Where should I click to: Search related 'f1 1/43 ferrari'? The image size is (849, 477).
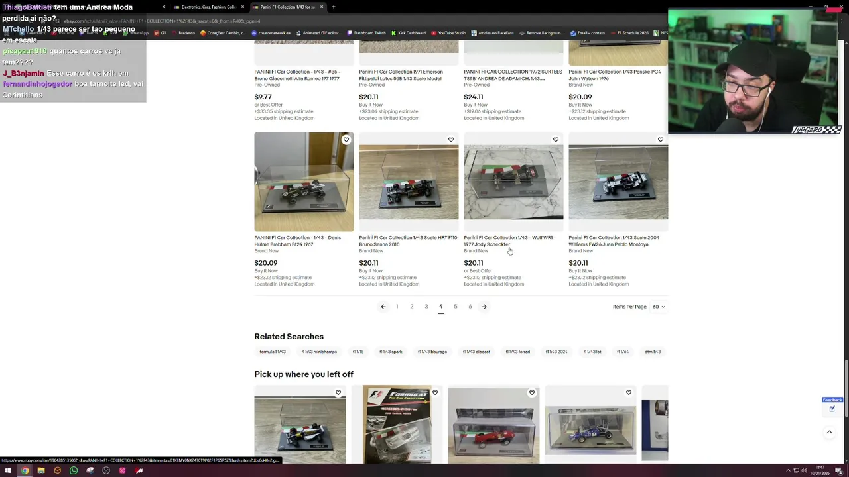(x=518, y=352)
